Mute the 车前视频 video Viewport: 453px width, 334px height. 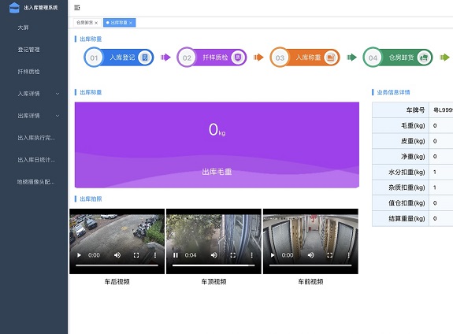(x=311, y=255)
